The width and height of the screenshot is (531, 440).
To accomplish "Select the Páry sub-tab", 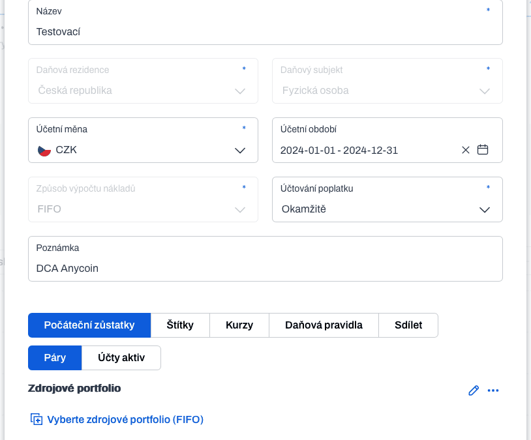I will (55, 358).
